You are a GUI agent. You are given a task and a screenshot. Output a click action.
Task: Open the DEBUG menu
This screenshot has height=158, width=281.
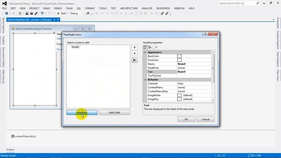coord(58,8)
